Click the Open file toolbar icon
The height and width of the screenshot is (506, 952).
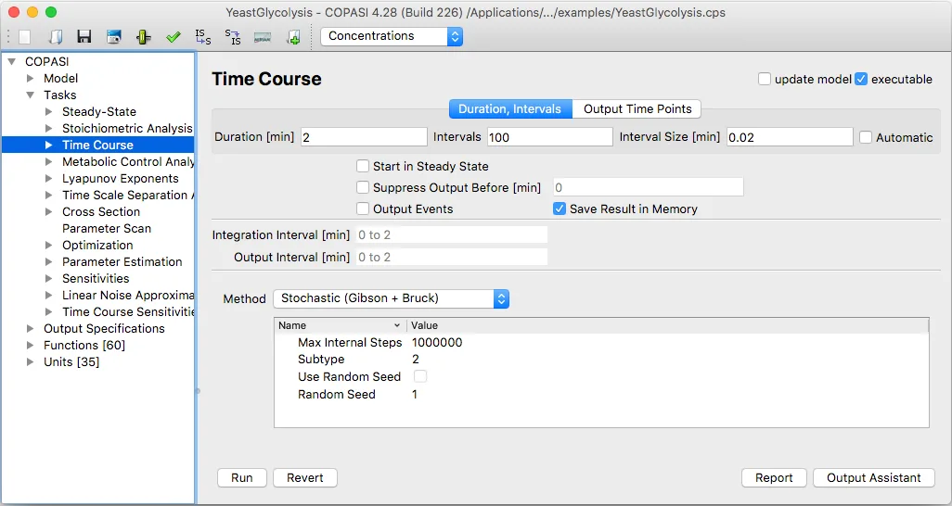pyautogui.click(x=56, y=37)
